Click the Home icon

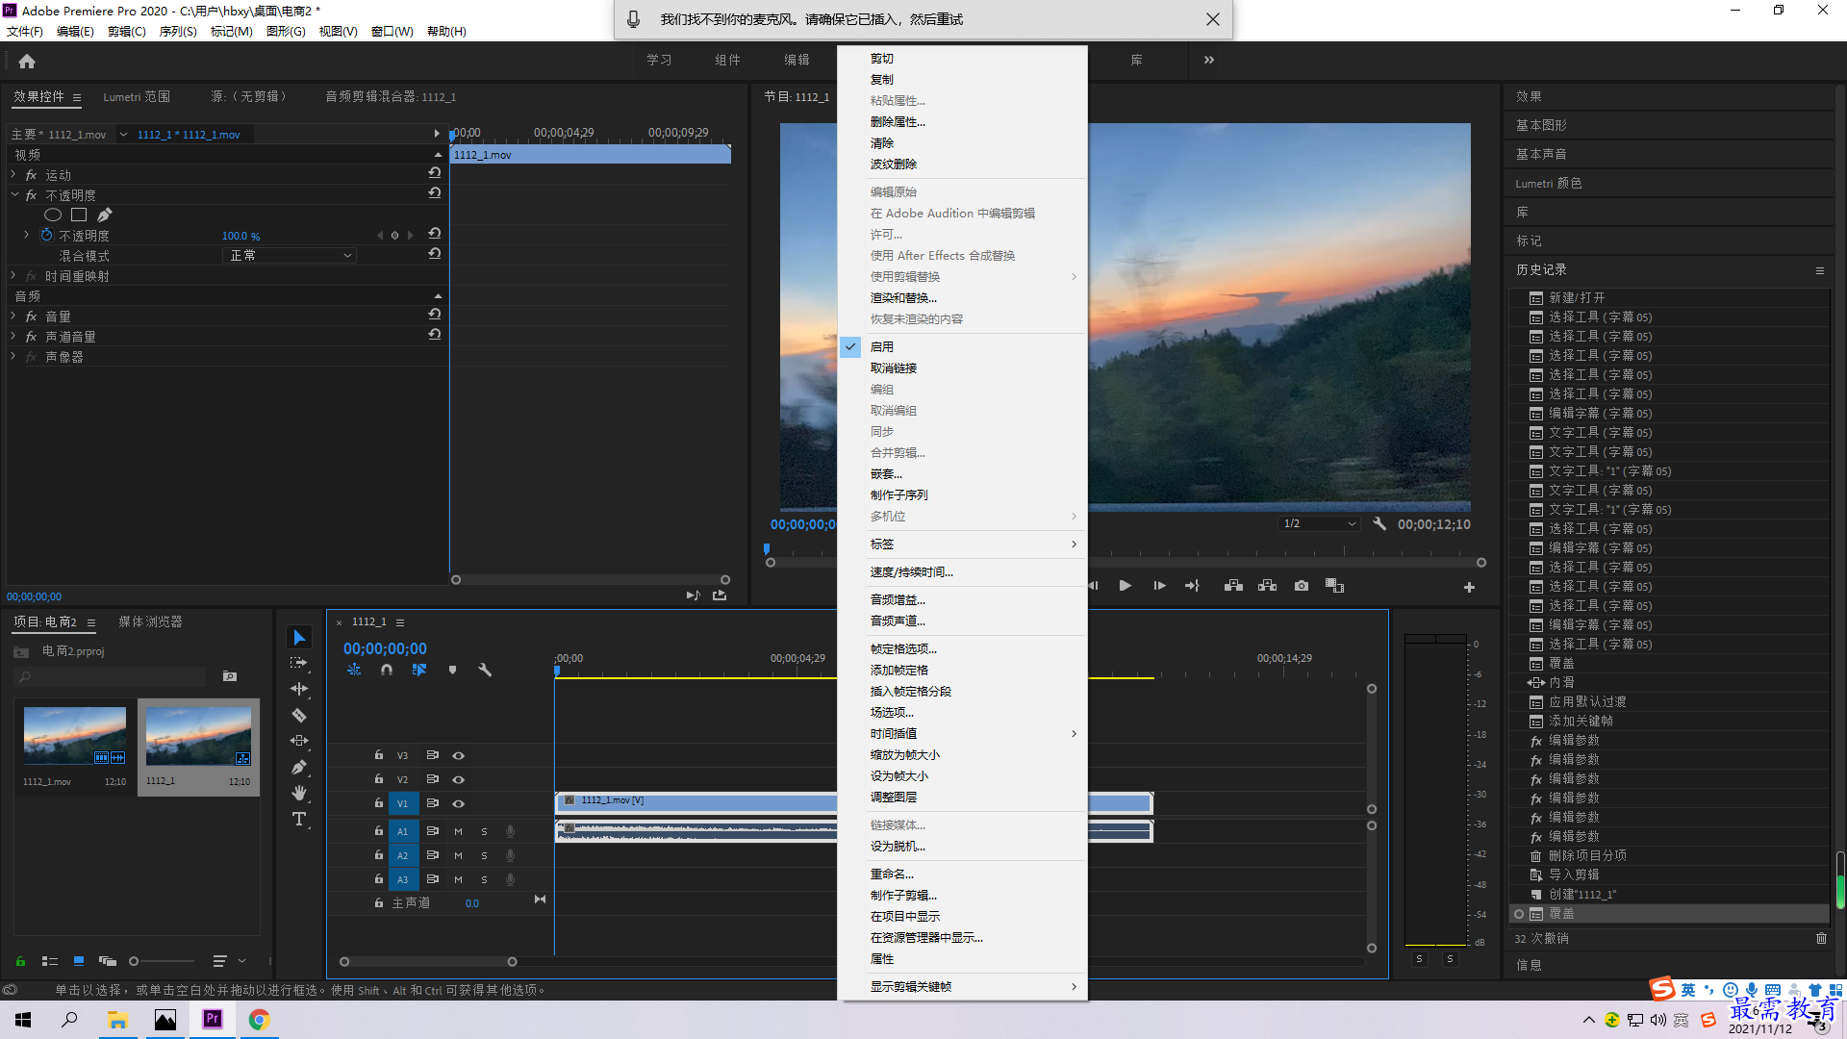[x=27, y=61]
